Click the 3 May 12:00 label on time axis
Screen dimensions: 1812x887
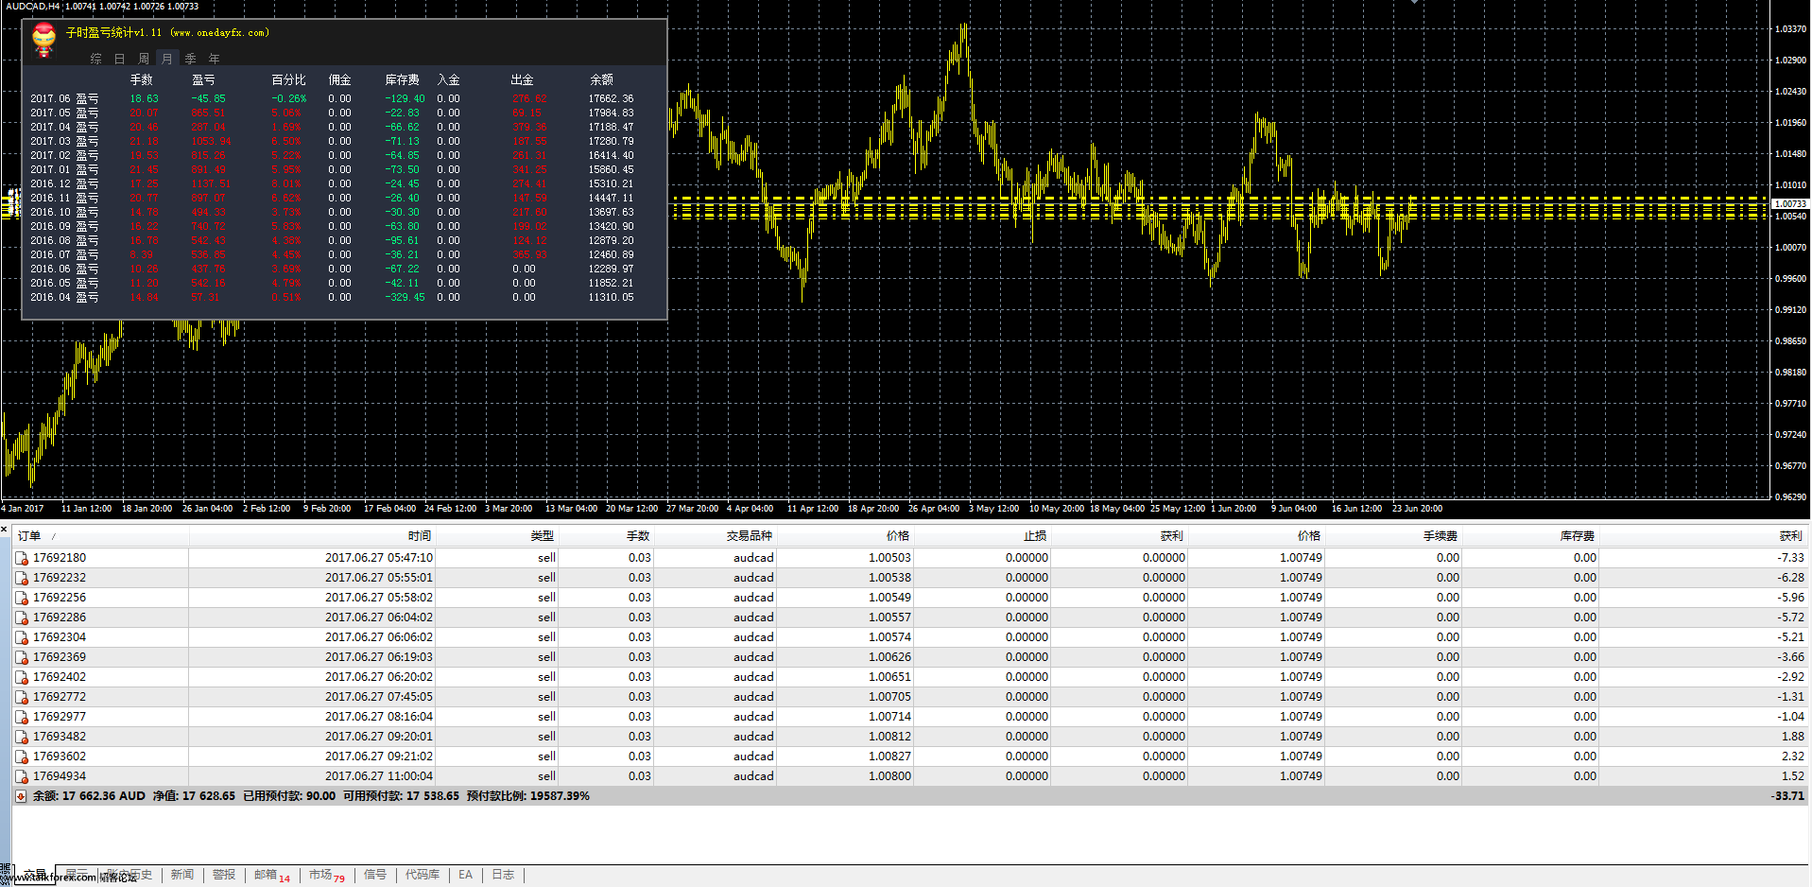993,509
